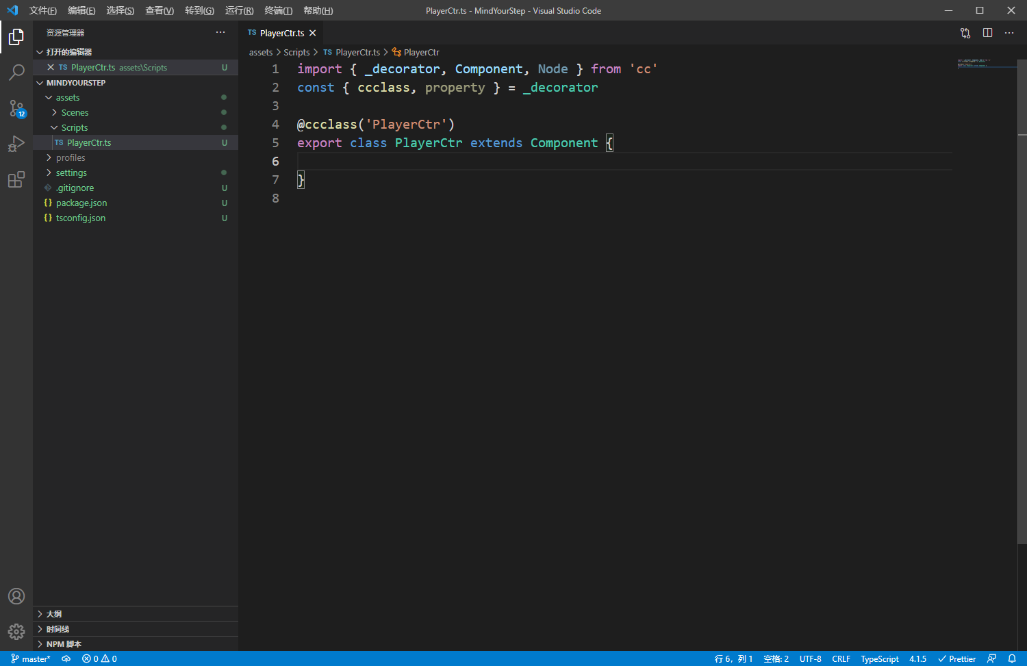Close the PlayerCtr.ts editor tab

pyautogui.click(x=313, y=33)
